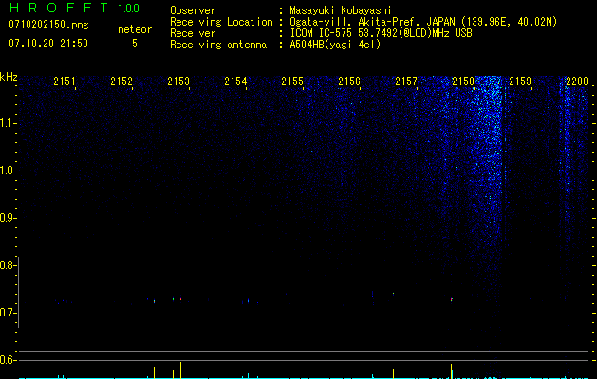The image size is (597, 379).
Task: Click the 2155 time marker
Action: pos(292,81)
